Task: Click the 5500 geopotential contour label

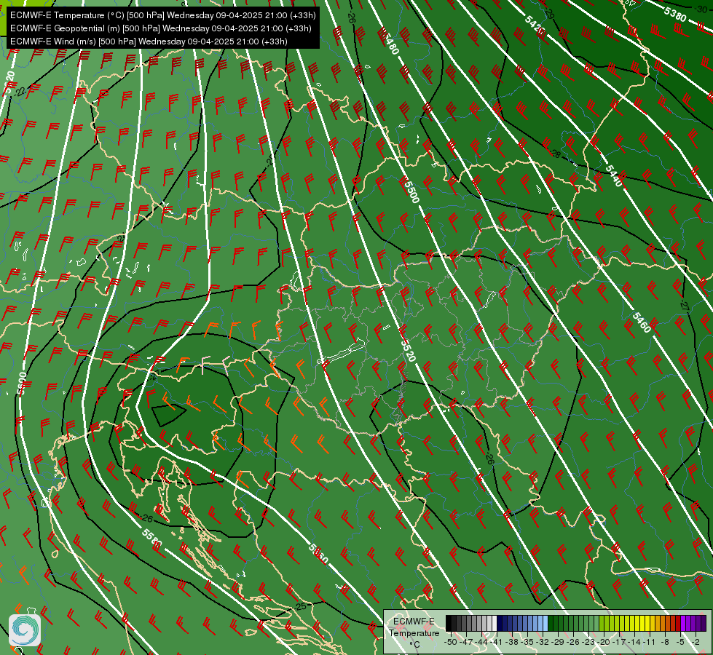Action: (x=411, y=191)
